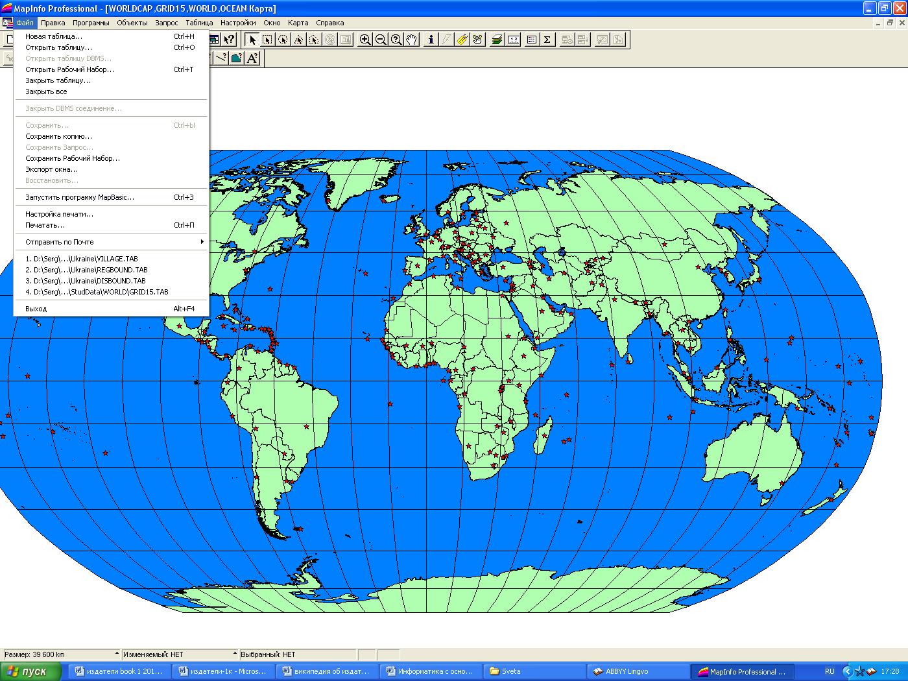Screen dimensions: 908x681
Task: Open the Настройки menu
Action: click(x=238, y=23)
